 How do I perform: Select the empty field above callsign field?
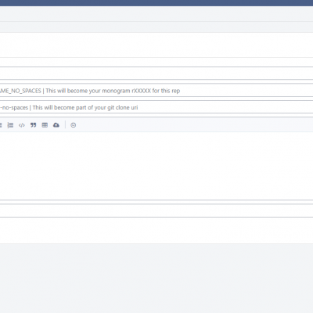(x=156, y=74)
